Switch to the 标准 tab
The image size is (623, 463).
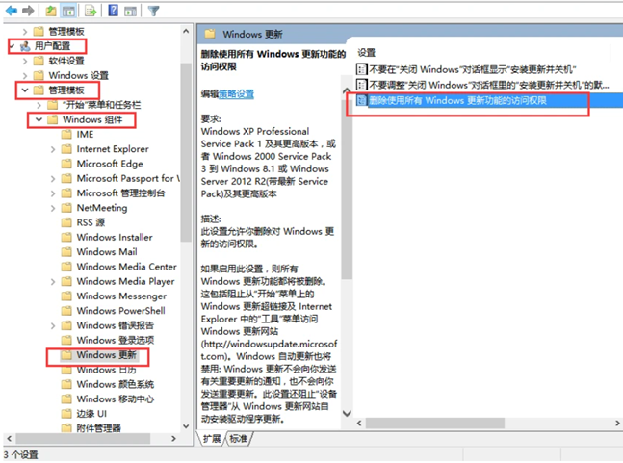click(239, 438)
